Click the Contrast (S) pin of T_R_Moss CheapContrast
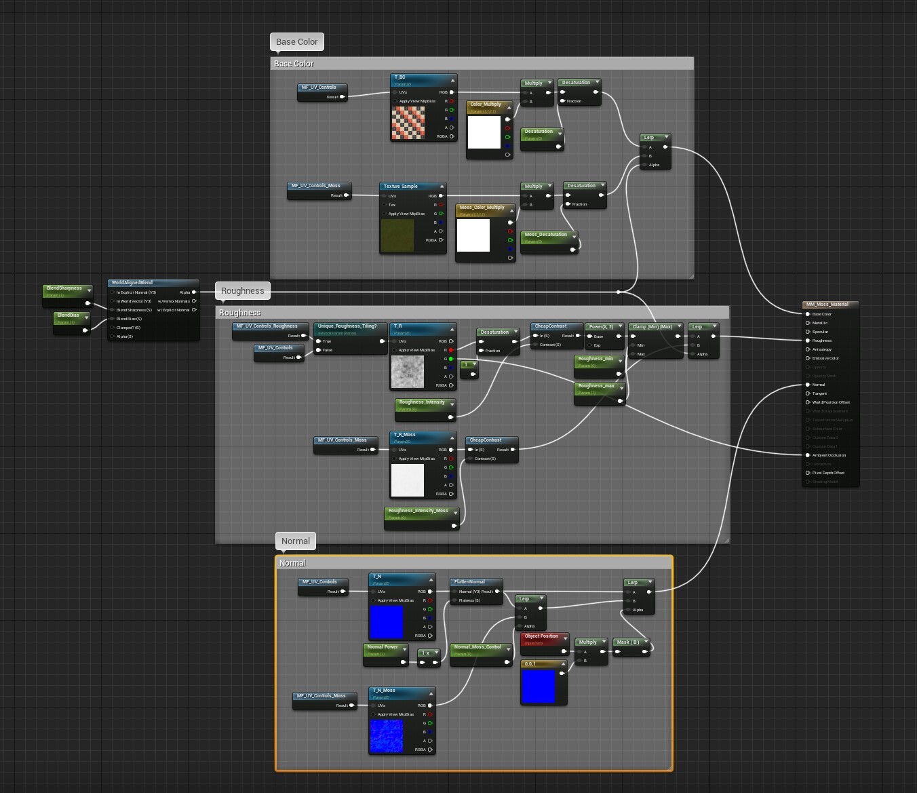Image resolution: width=917 pixels, height=793 pixels. coord(469,459)
